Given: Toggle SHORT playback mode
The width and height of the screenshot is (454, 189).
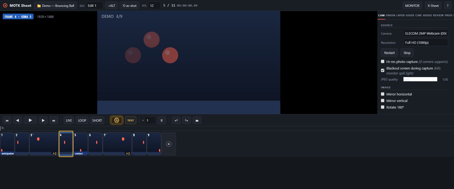Looking at the screenshot, I should click(x=97, y=120).
